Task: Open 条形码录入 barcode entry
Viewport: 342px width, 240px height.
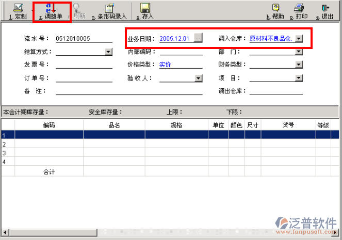Action: coord(109,11)
